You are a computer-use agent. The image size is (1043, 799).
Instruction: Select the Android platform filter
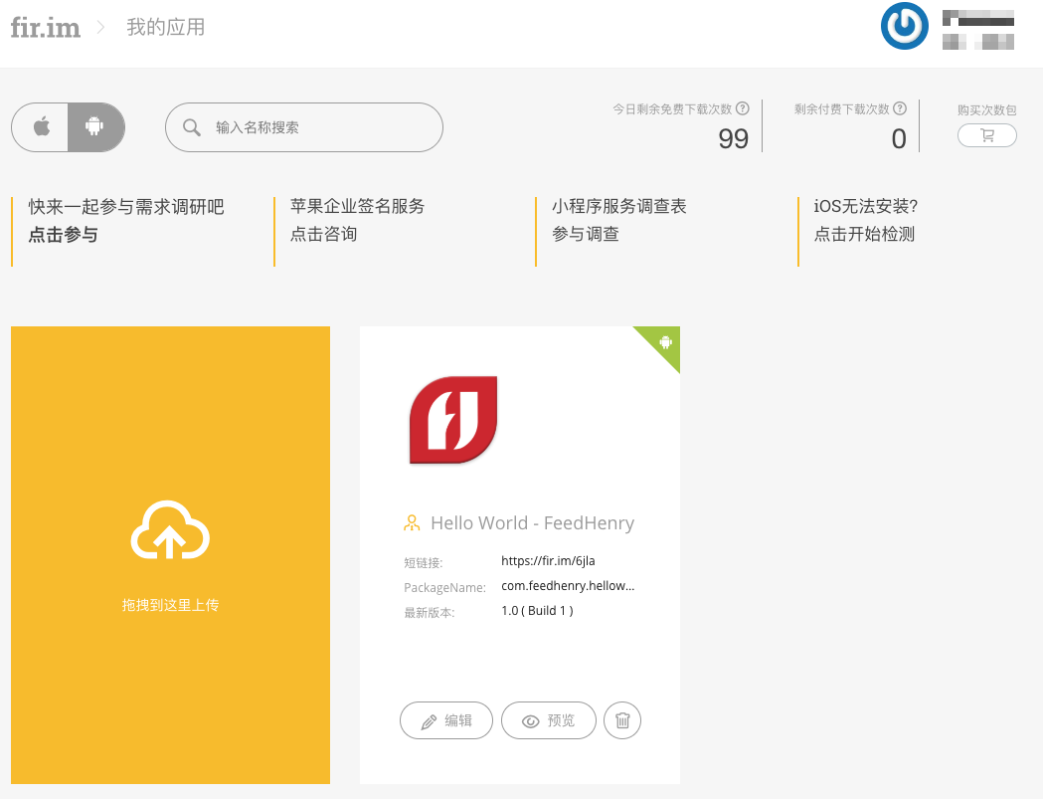click(x=95, y=127)
